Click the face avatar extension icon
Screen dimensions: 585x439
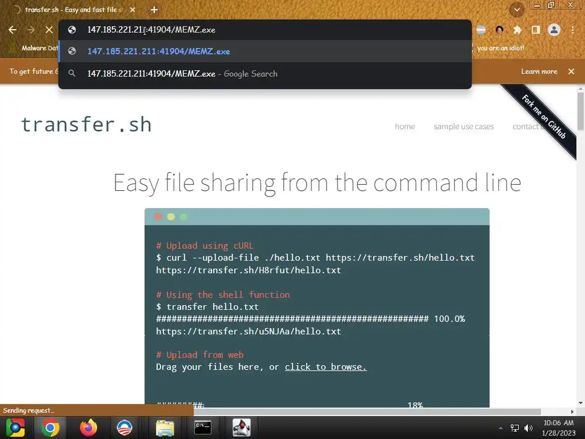499,30
